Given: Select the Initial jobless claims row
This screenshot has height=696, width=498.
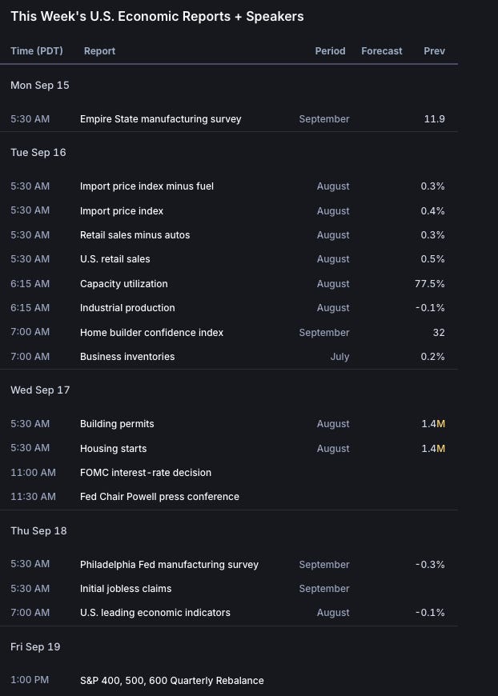Looking at the screenshot, I should [x=126, y=589].
